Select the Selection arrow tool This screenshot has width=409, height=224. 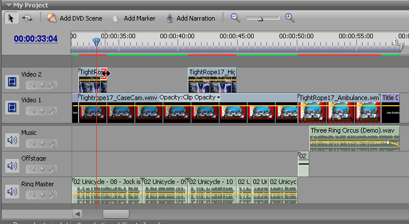click(x=11, y=18)
